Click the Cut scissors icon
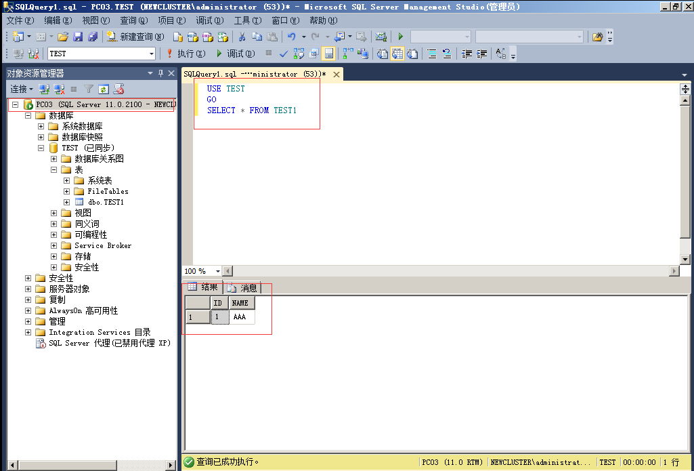Screen dimensions: 694x471 tap(242, 37)
